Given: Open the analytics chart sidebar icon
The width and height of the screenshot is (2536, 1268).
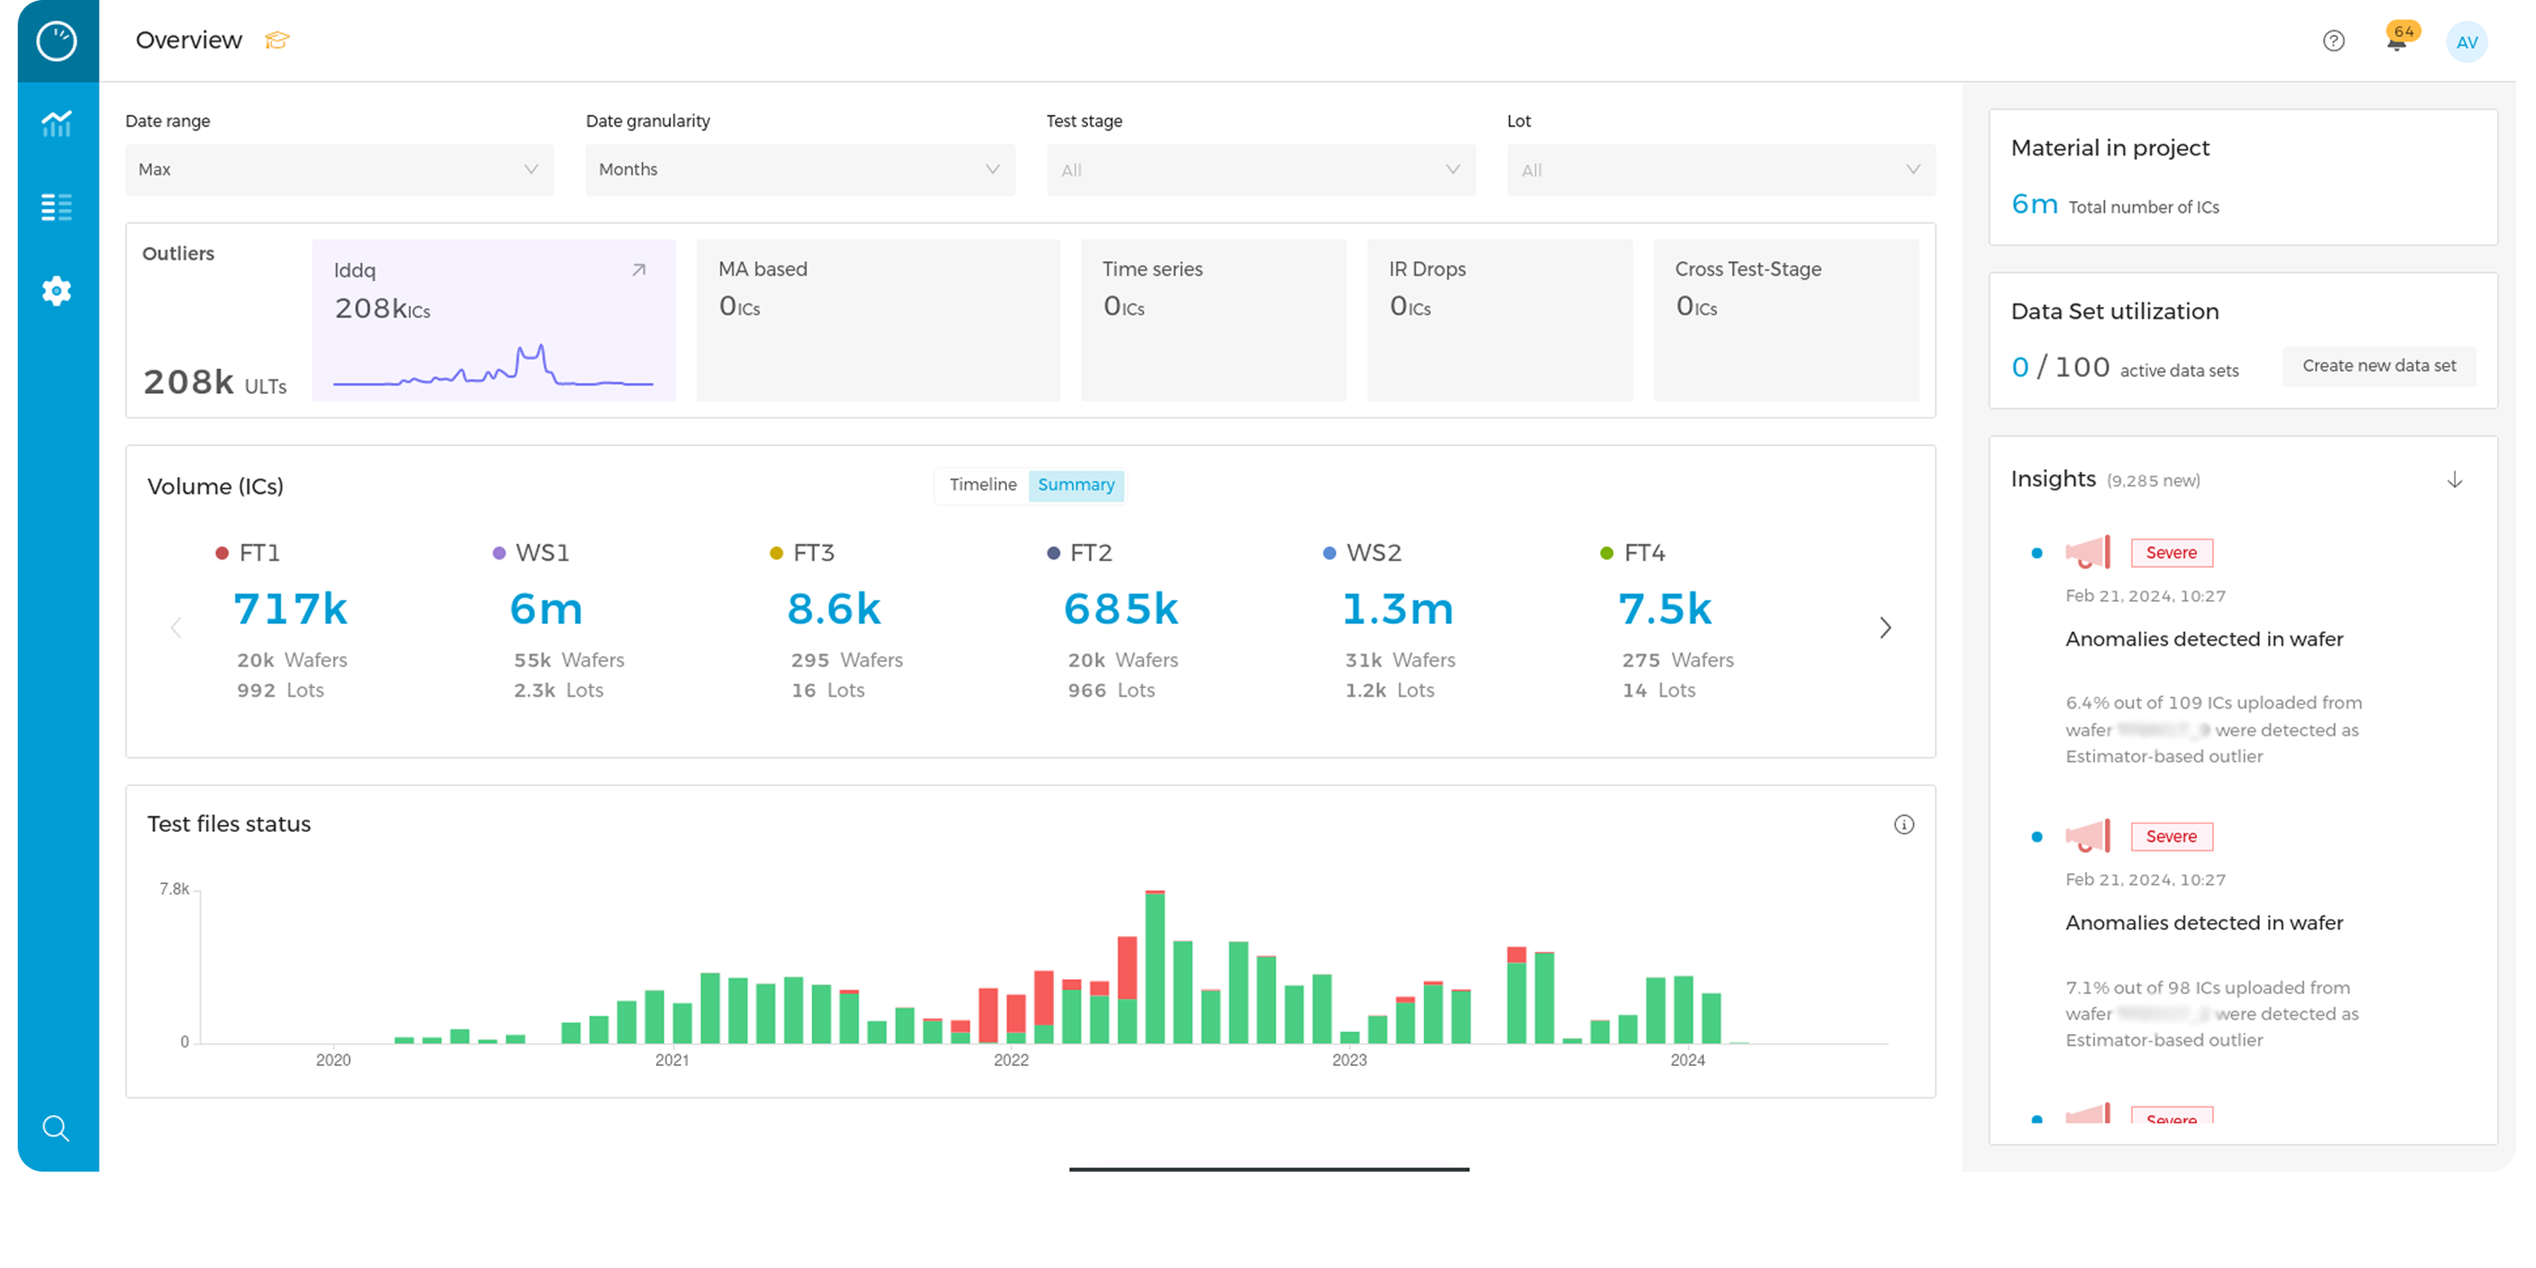Looking at the screenshot, I should click(x=56, y=123).
